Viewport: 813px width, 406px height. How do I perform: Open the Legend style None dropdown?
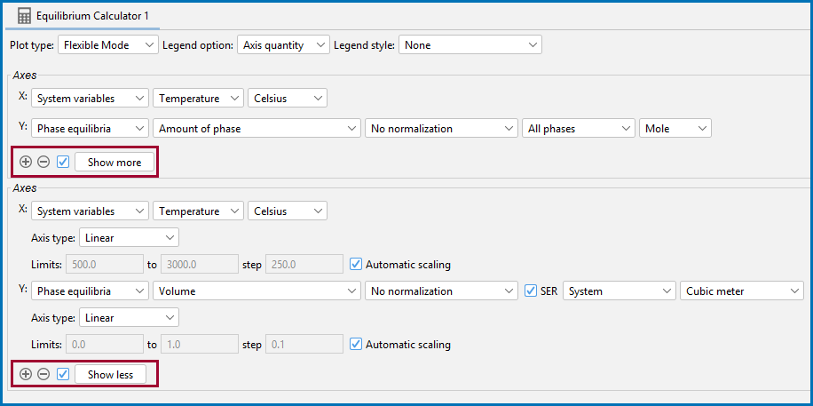470,45
